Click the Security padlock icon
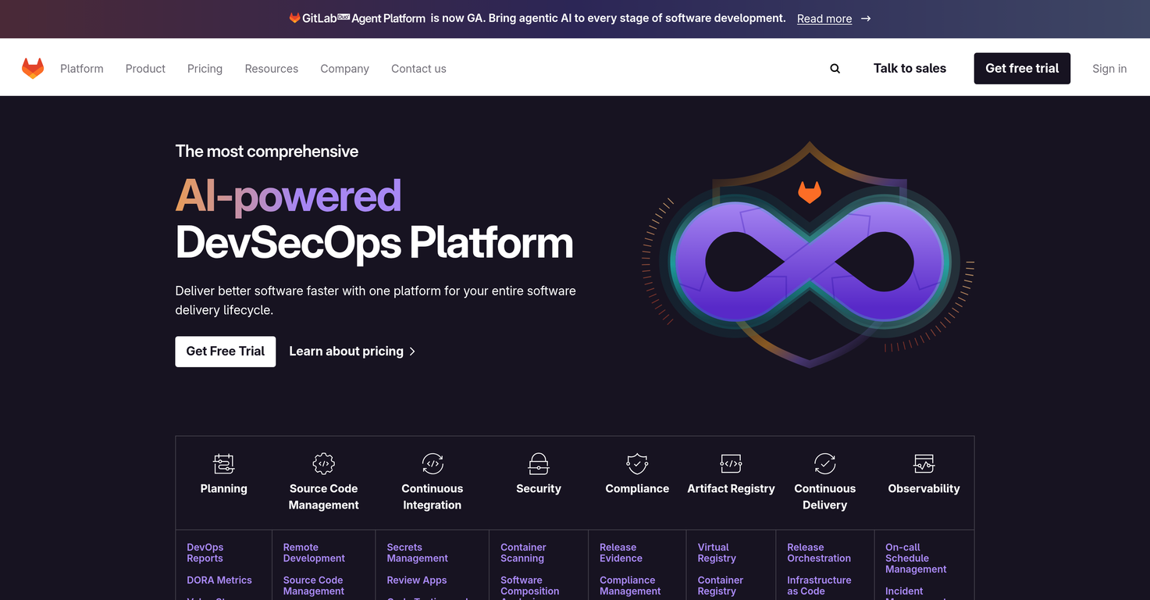This screenshot has width=1150, height=600. (538, 463)
